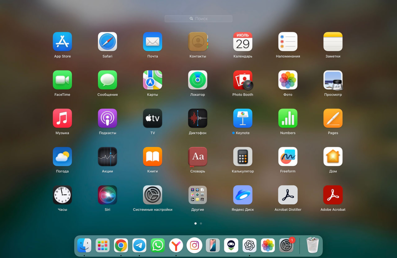The width and height of the screenshot is (397, 258).
Task: Launch Siri from Launchpad
Action: click(x=108, y=195)
